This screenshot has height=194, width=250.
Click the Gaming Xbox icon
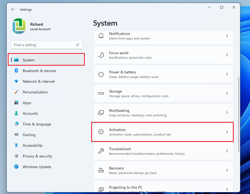[16, 135]
